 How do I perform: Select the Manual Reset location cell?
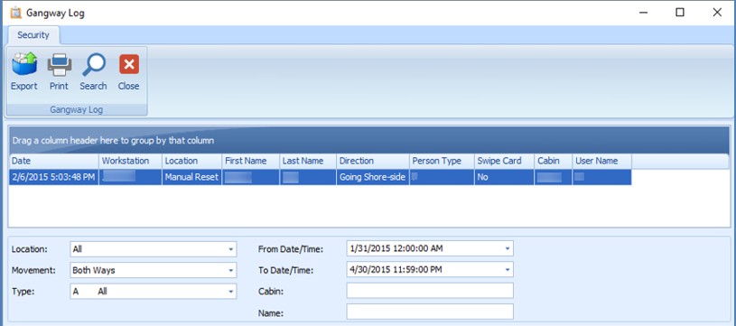coord(192,177)
